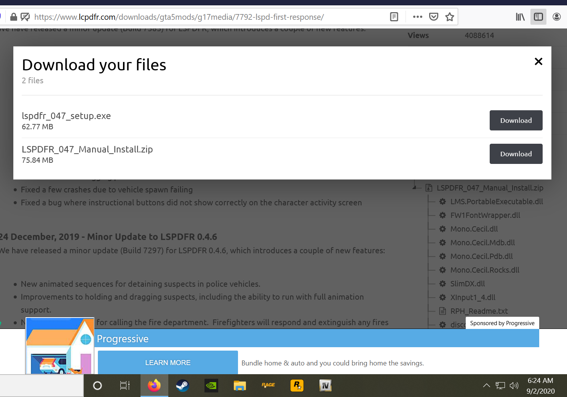
Task: Click the Build 7297 minor update sentence
Action: (x=192, y=251)
